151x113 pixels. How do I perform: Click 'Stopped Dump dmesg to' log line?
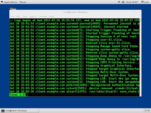[75, 59]
